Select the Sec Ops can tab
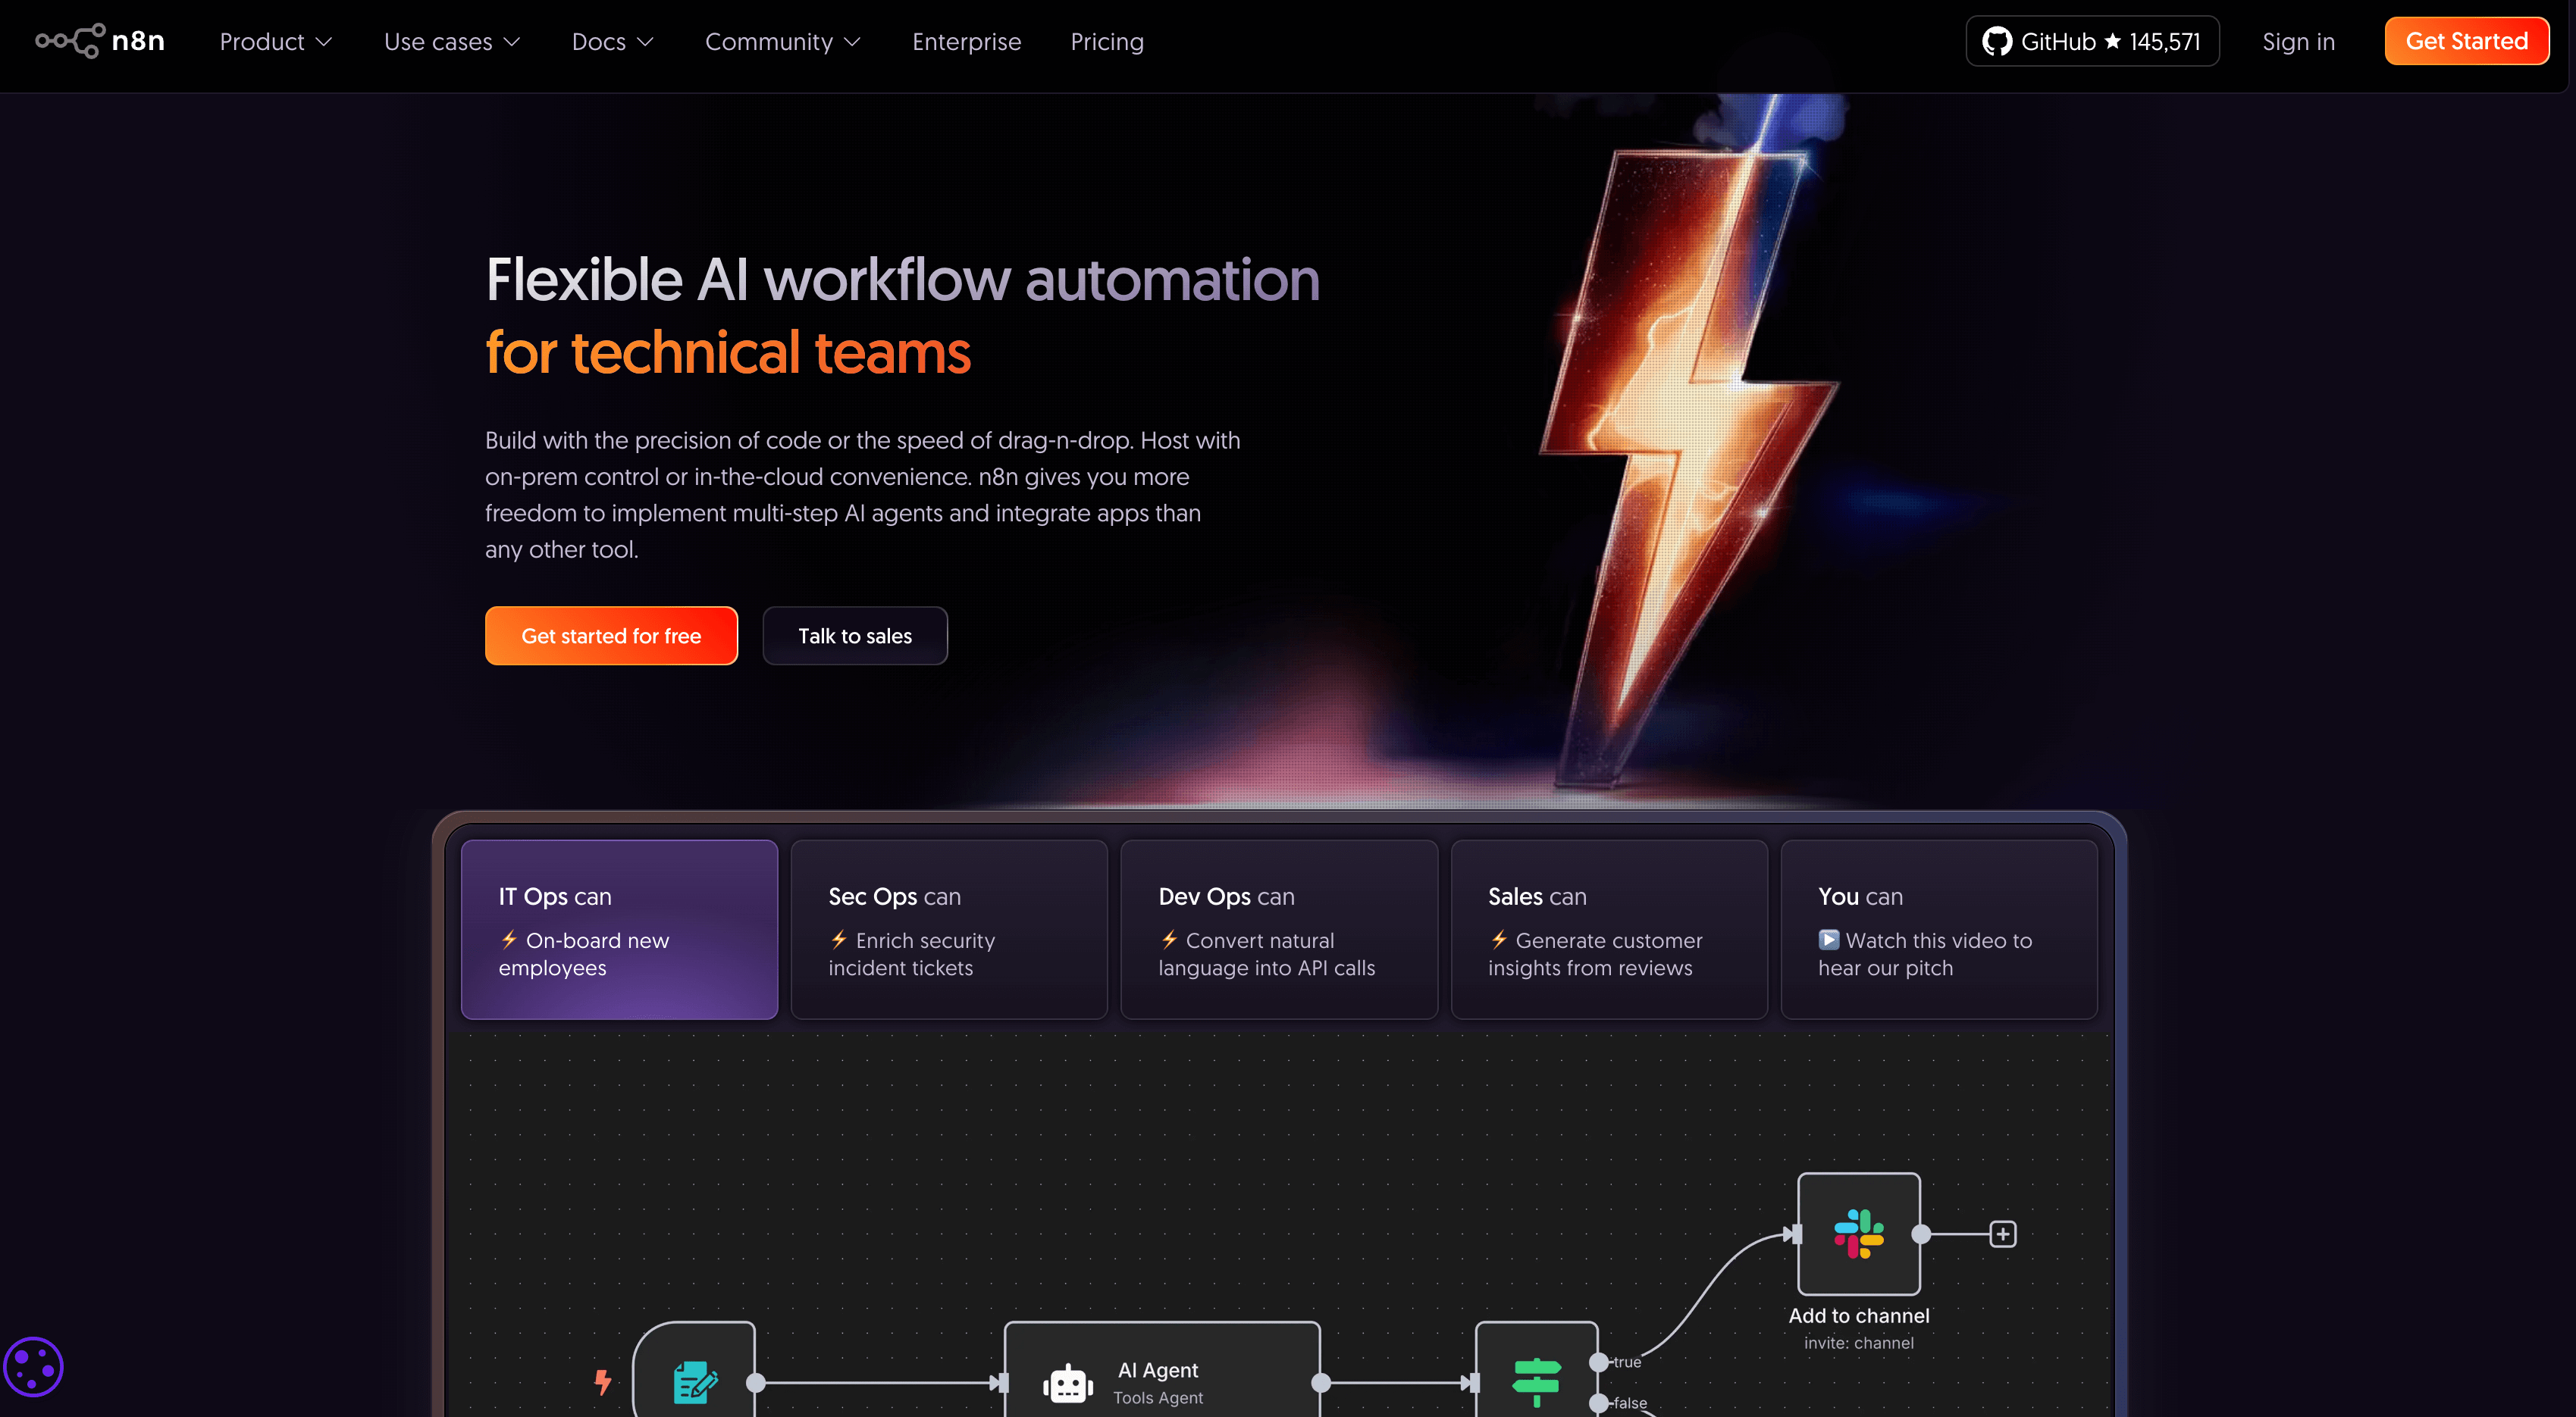The image size is (2576, 1417). click(x=948, y=929)
